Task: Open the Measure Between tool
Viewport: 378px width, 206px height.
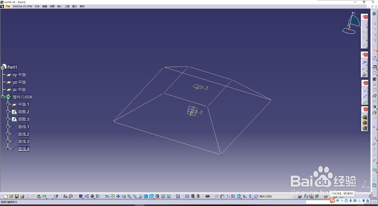Action: 187,196
